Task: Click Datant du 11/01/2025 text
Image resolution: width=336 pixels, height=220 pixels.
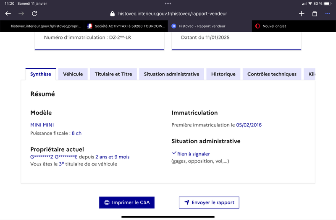Action: point(205,37)
